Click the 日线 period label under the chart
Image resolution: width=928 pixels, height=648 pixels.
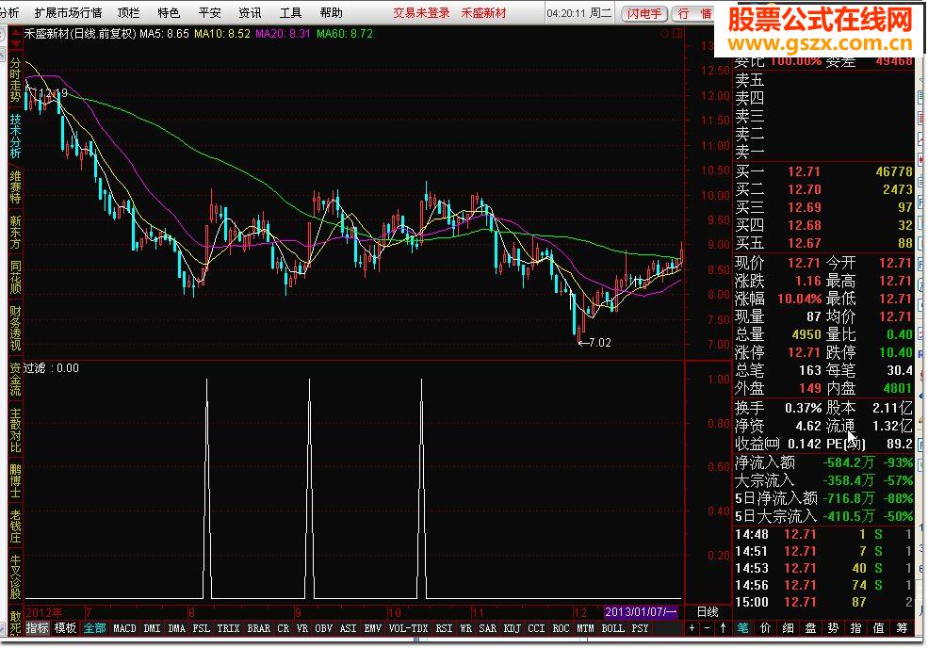coord(708,612)
